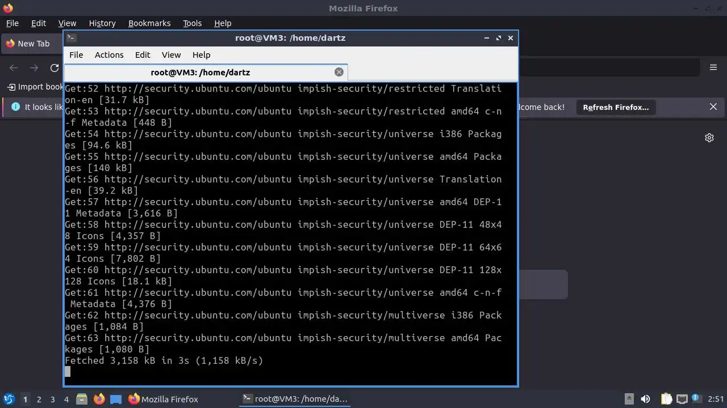Click Firefox forward navigation arrow

[34, 67]
